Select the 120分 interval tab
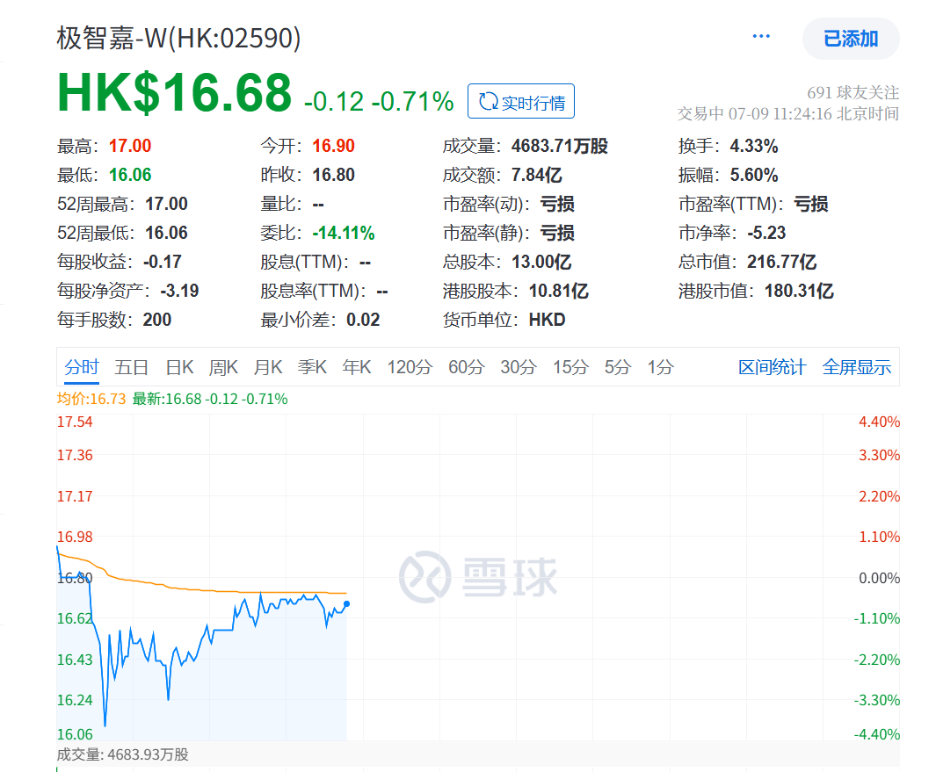This screenshot has height=772, width=936. 410,367
